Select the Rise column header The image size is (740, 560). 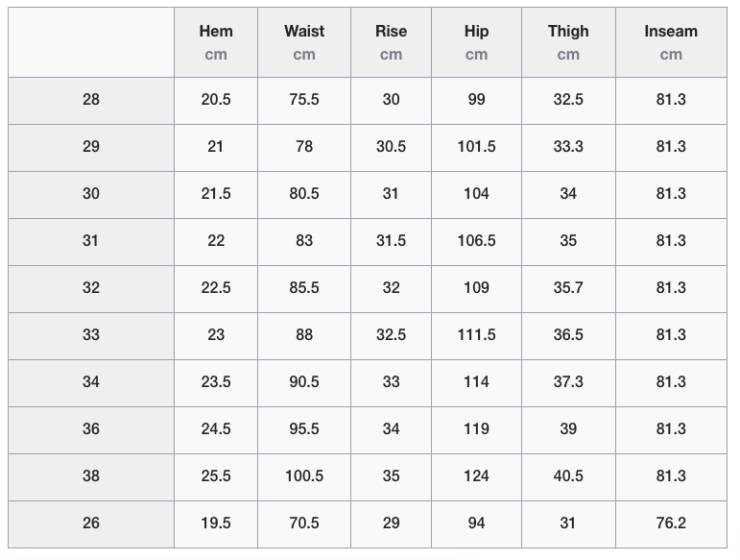click(391, 32)
